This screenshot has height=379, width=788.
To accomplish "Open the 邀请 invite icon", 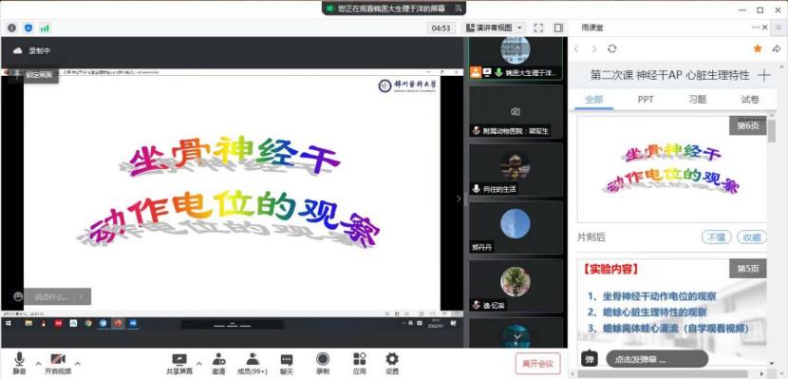I will pyautogui.click(x=218, y=359).
